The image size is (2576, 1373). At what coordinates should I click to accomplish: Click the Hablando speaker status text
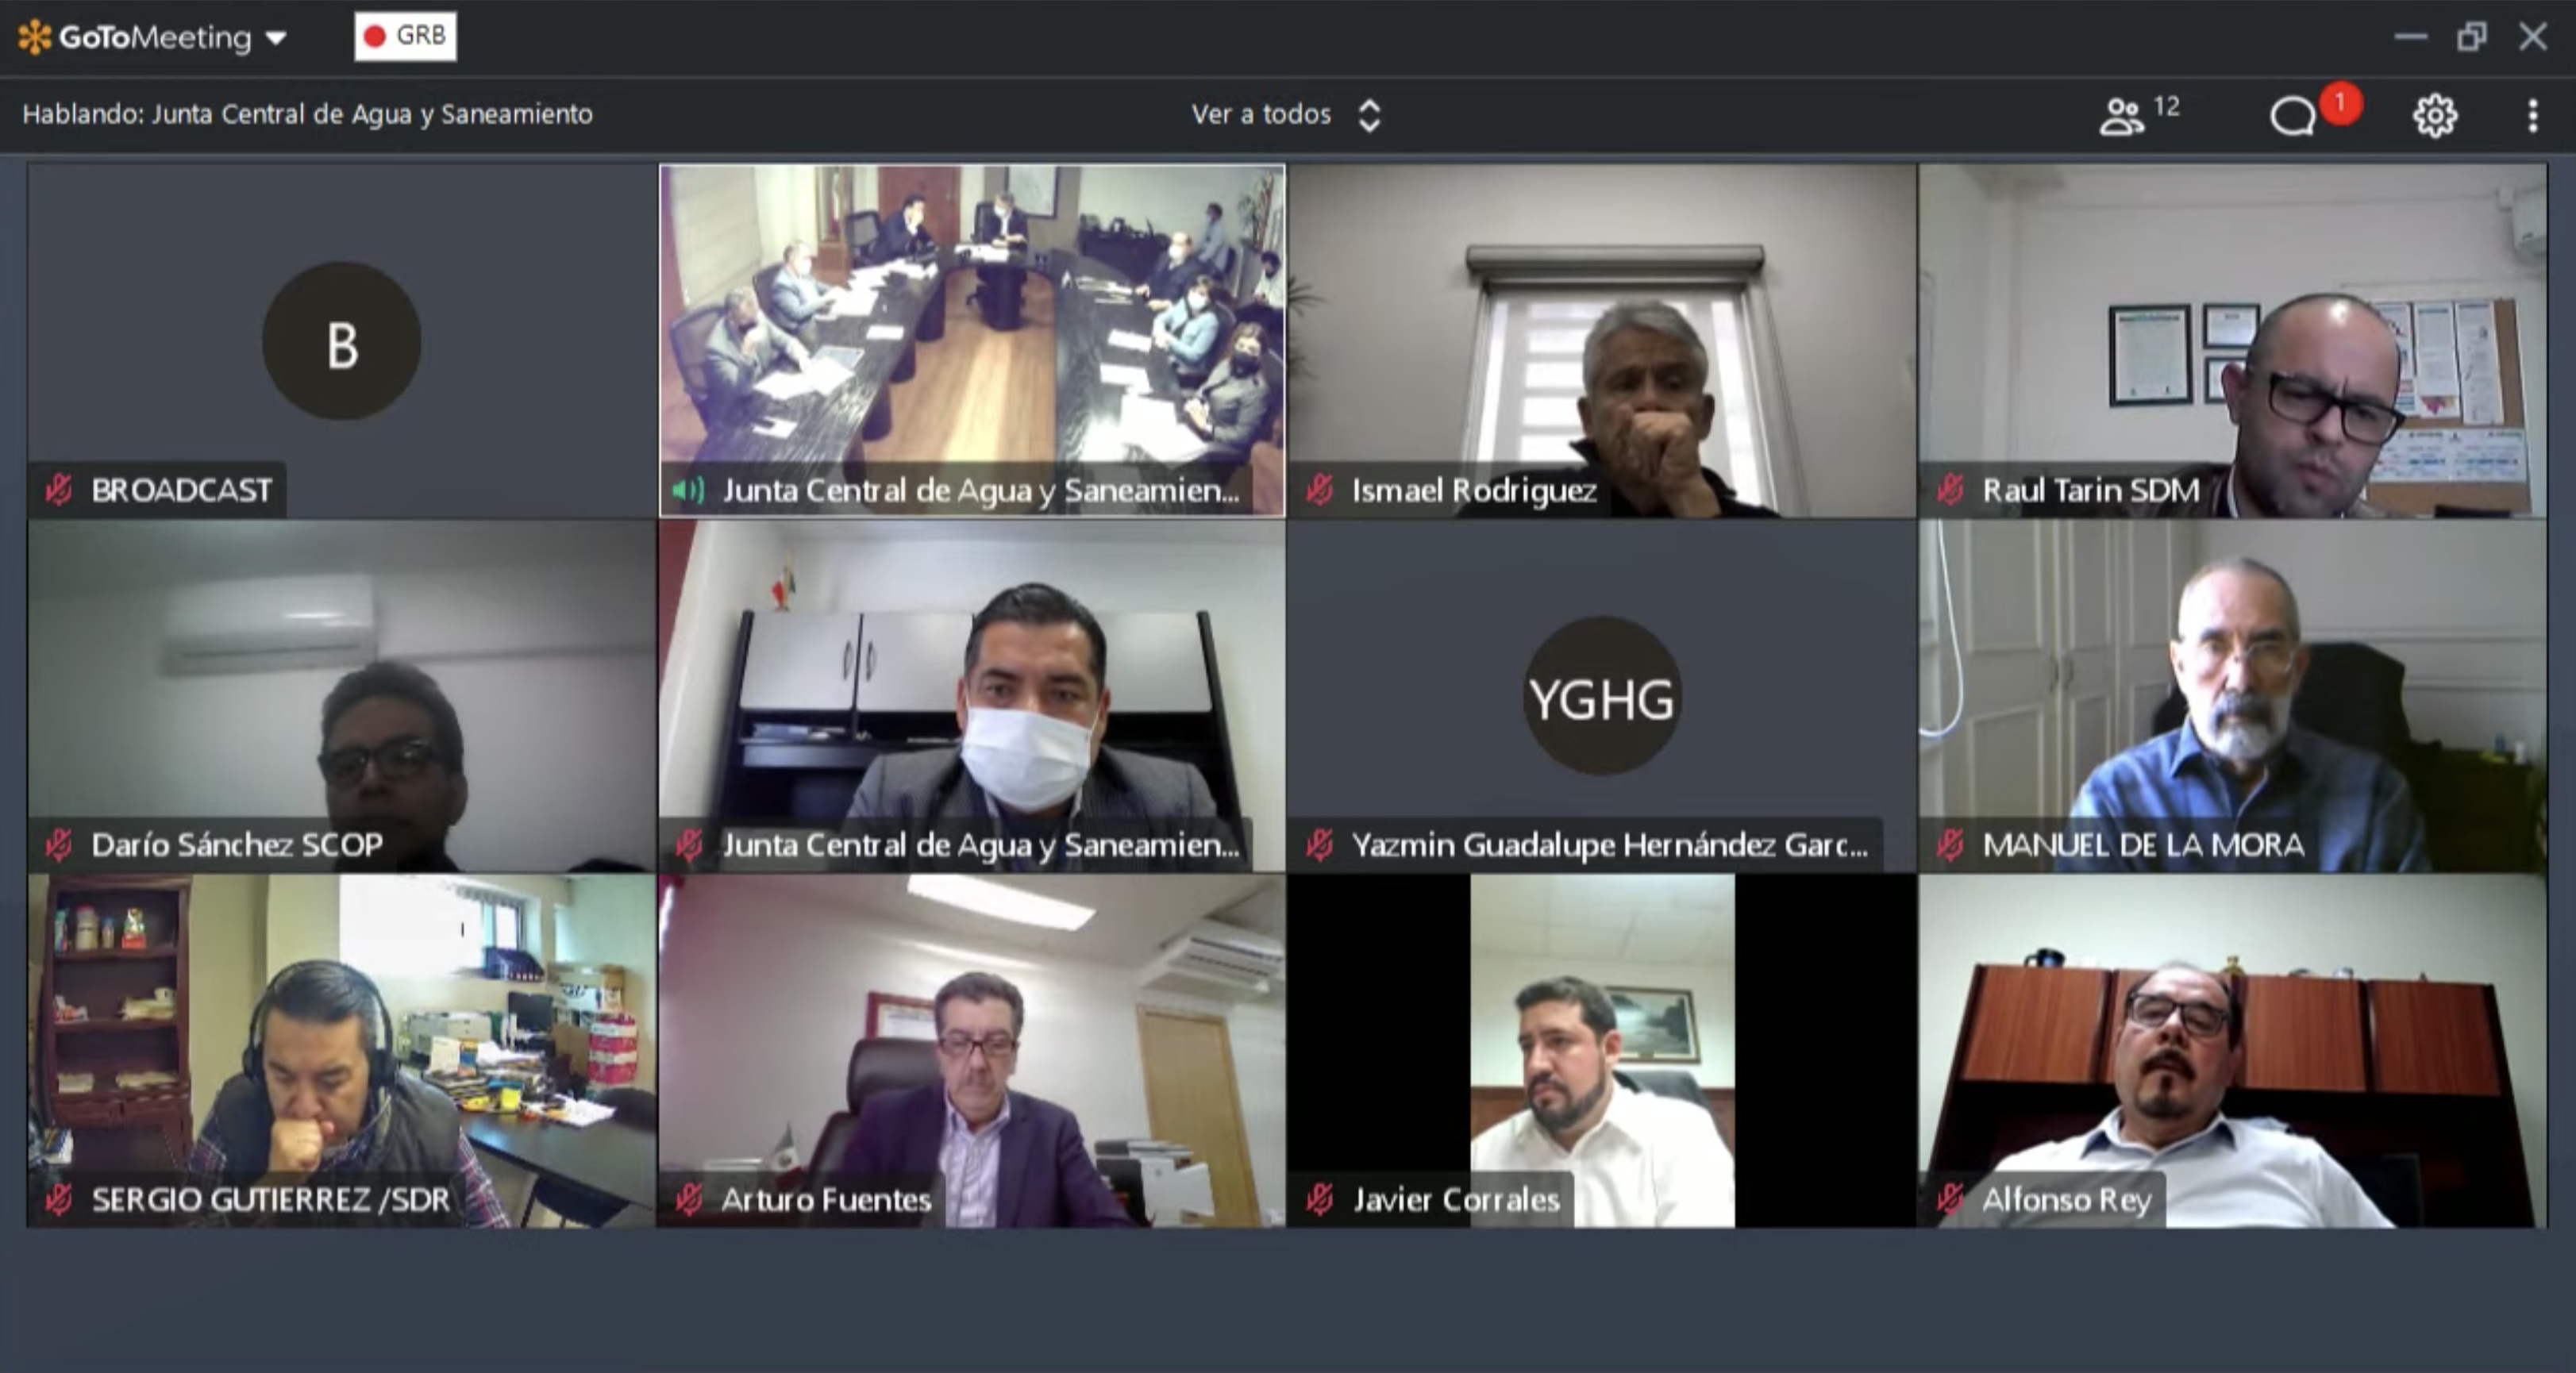[307, 114]
